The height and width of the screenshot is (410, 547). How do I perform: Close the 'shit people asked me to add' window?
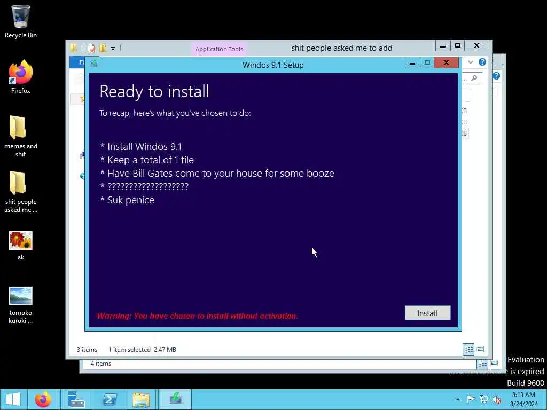click(477, 46)
